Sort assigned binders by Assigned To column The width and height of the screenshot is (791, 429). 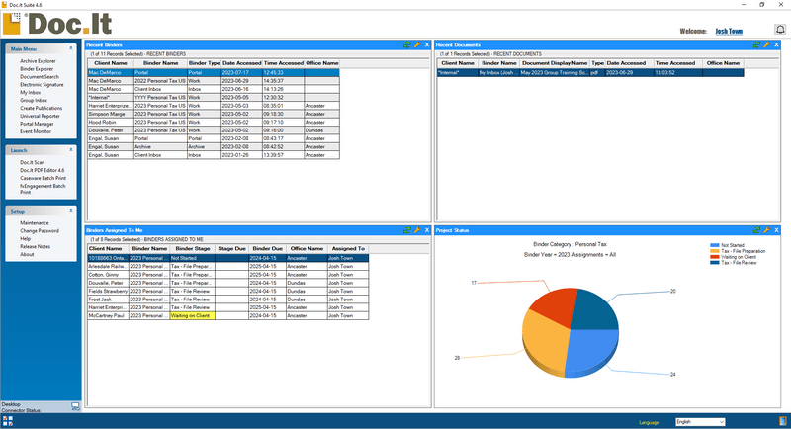[348, 248]
